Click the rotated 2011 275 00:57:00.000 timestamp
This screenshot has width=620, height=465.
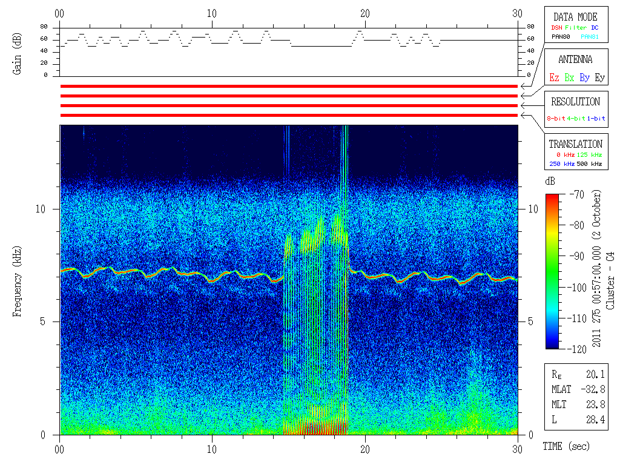coord(596,297)
